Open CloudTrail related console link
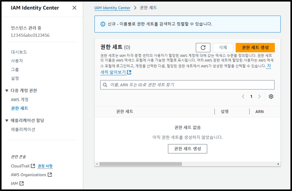This screenshot has width=292, height=191. (20, 166)
